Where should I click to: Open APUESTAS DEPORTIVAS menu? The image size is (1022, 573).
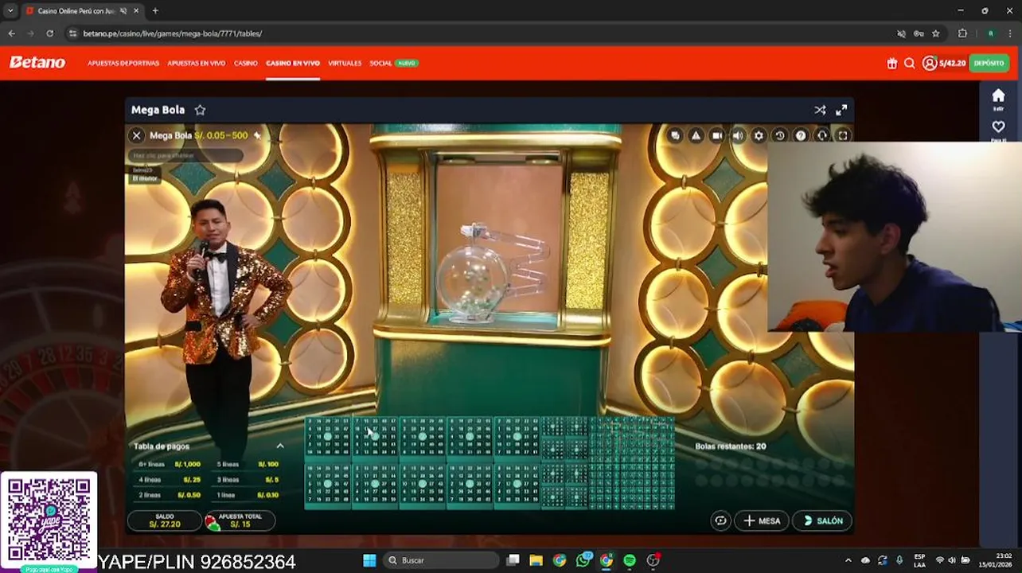(123, 63)
